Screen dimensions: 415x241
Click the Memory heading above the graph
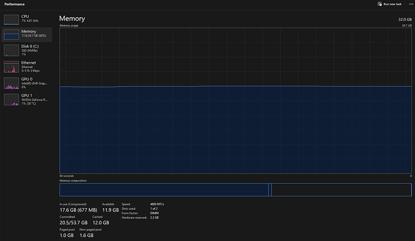[x=72, y=19]
